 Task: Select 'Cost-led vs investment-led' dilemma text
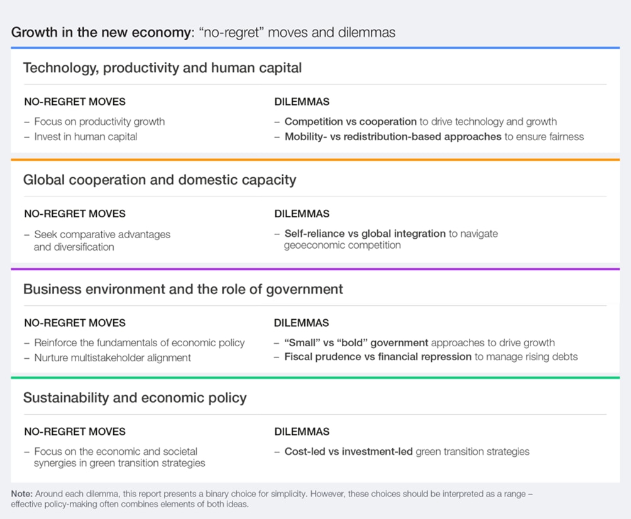349,452
